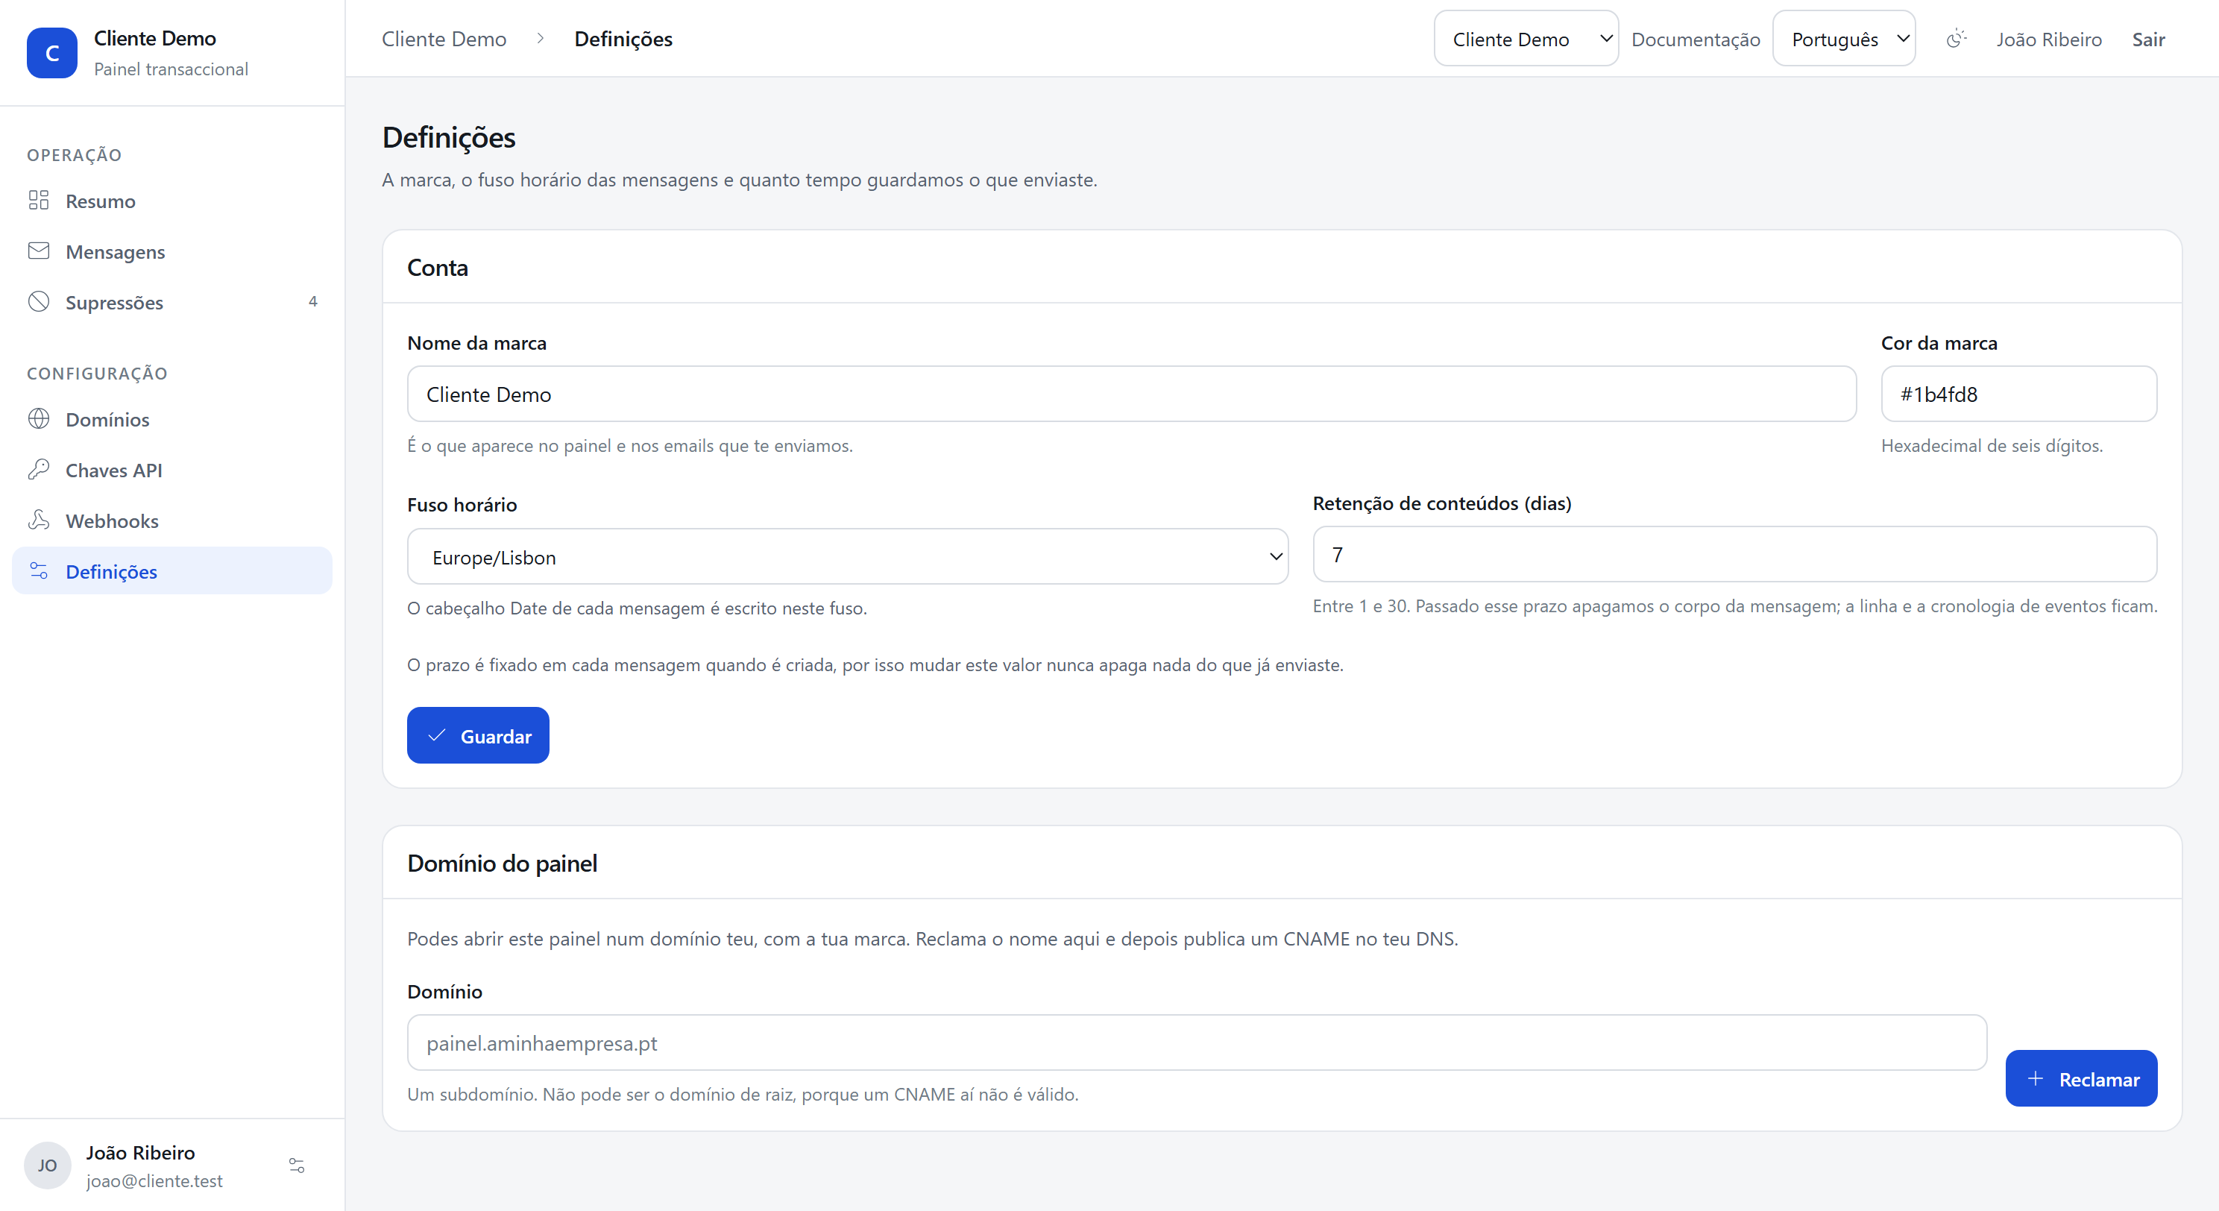Click the Definições sliders icon in sidebar

[x=39, y=570]
